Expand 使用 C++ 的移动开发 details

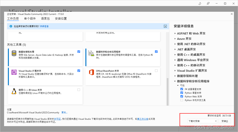point(175,65)
